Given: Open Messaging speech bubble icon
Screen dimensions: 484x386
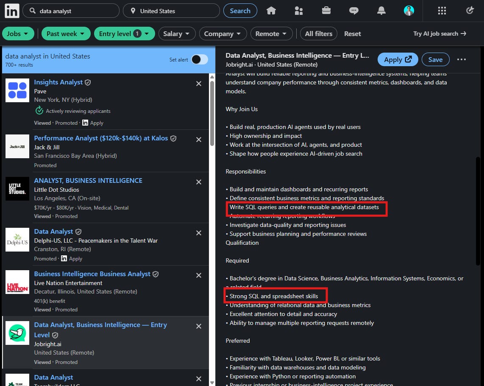Looking at the screenshot, I should 354,11.
